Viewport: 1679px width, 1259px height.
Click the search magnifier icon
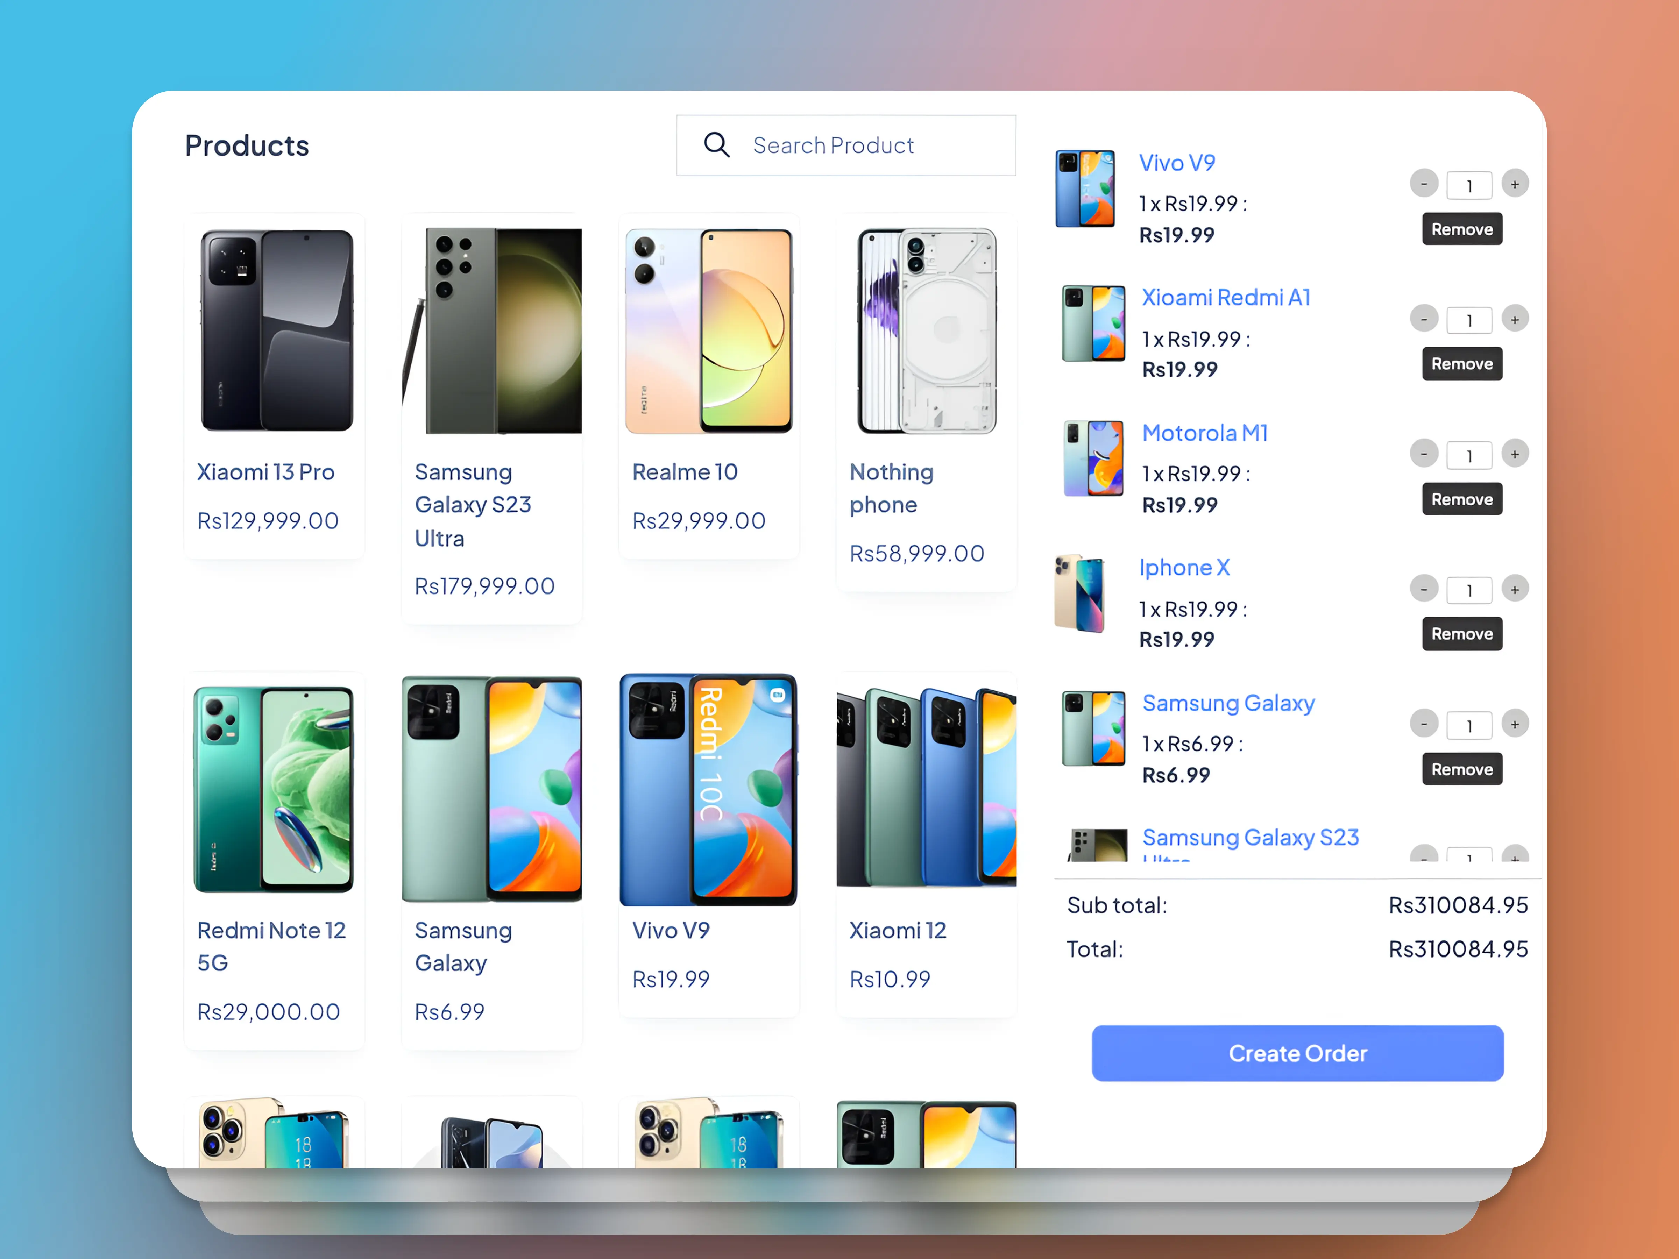716,144
